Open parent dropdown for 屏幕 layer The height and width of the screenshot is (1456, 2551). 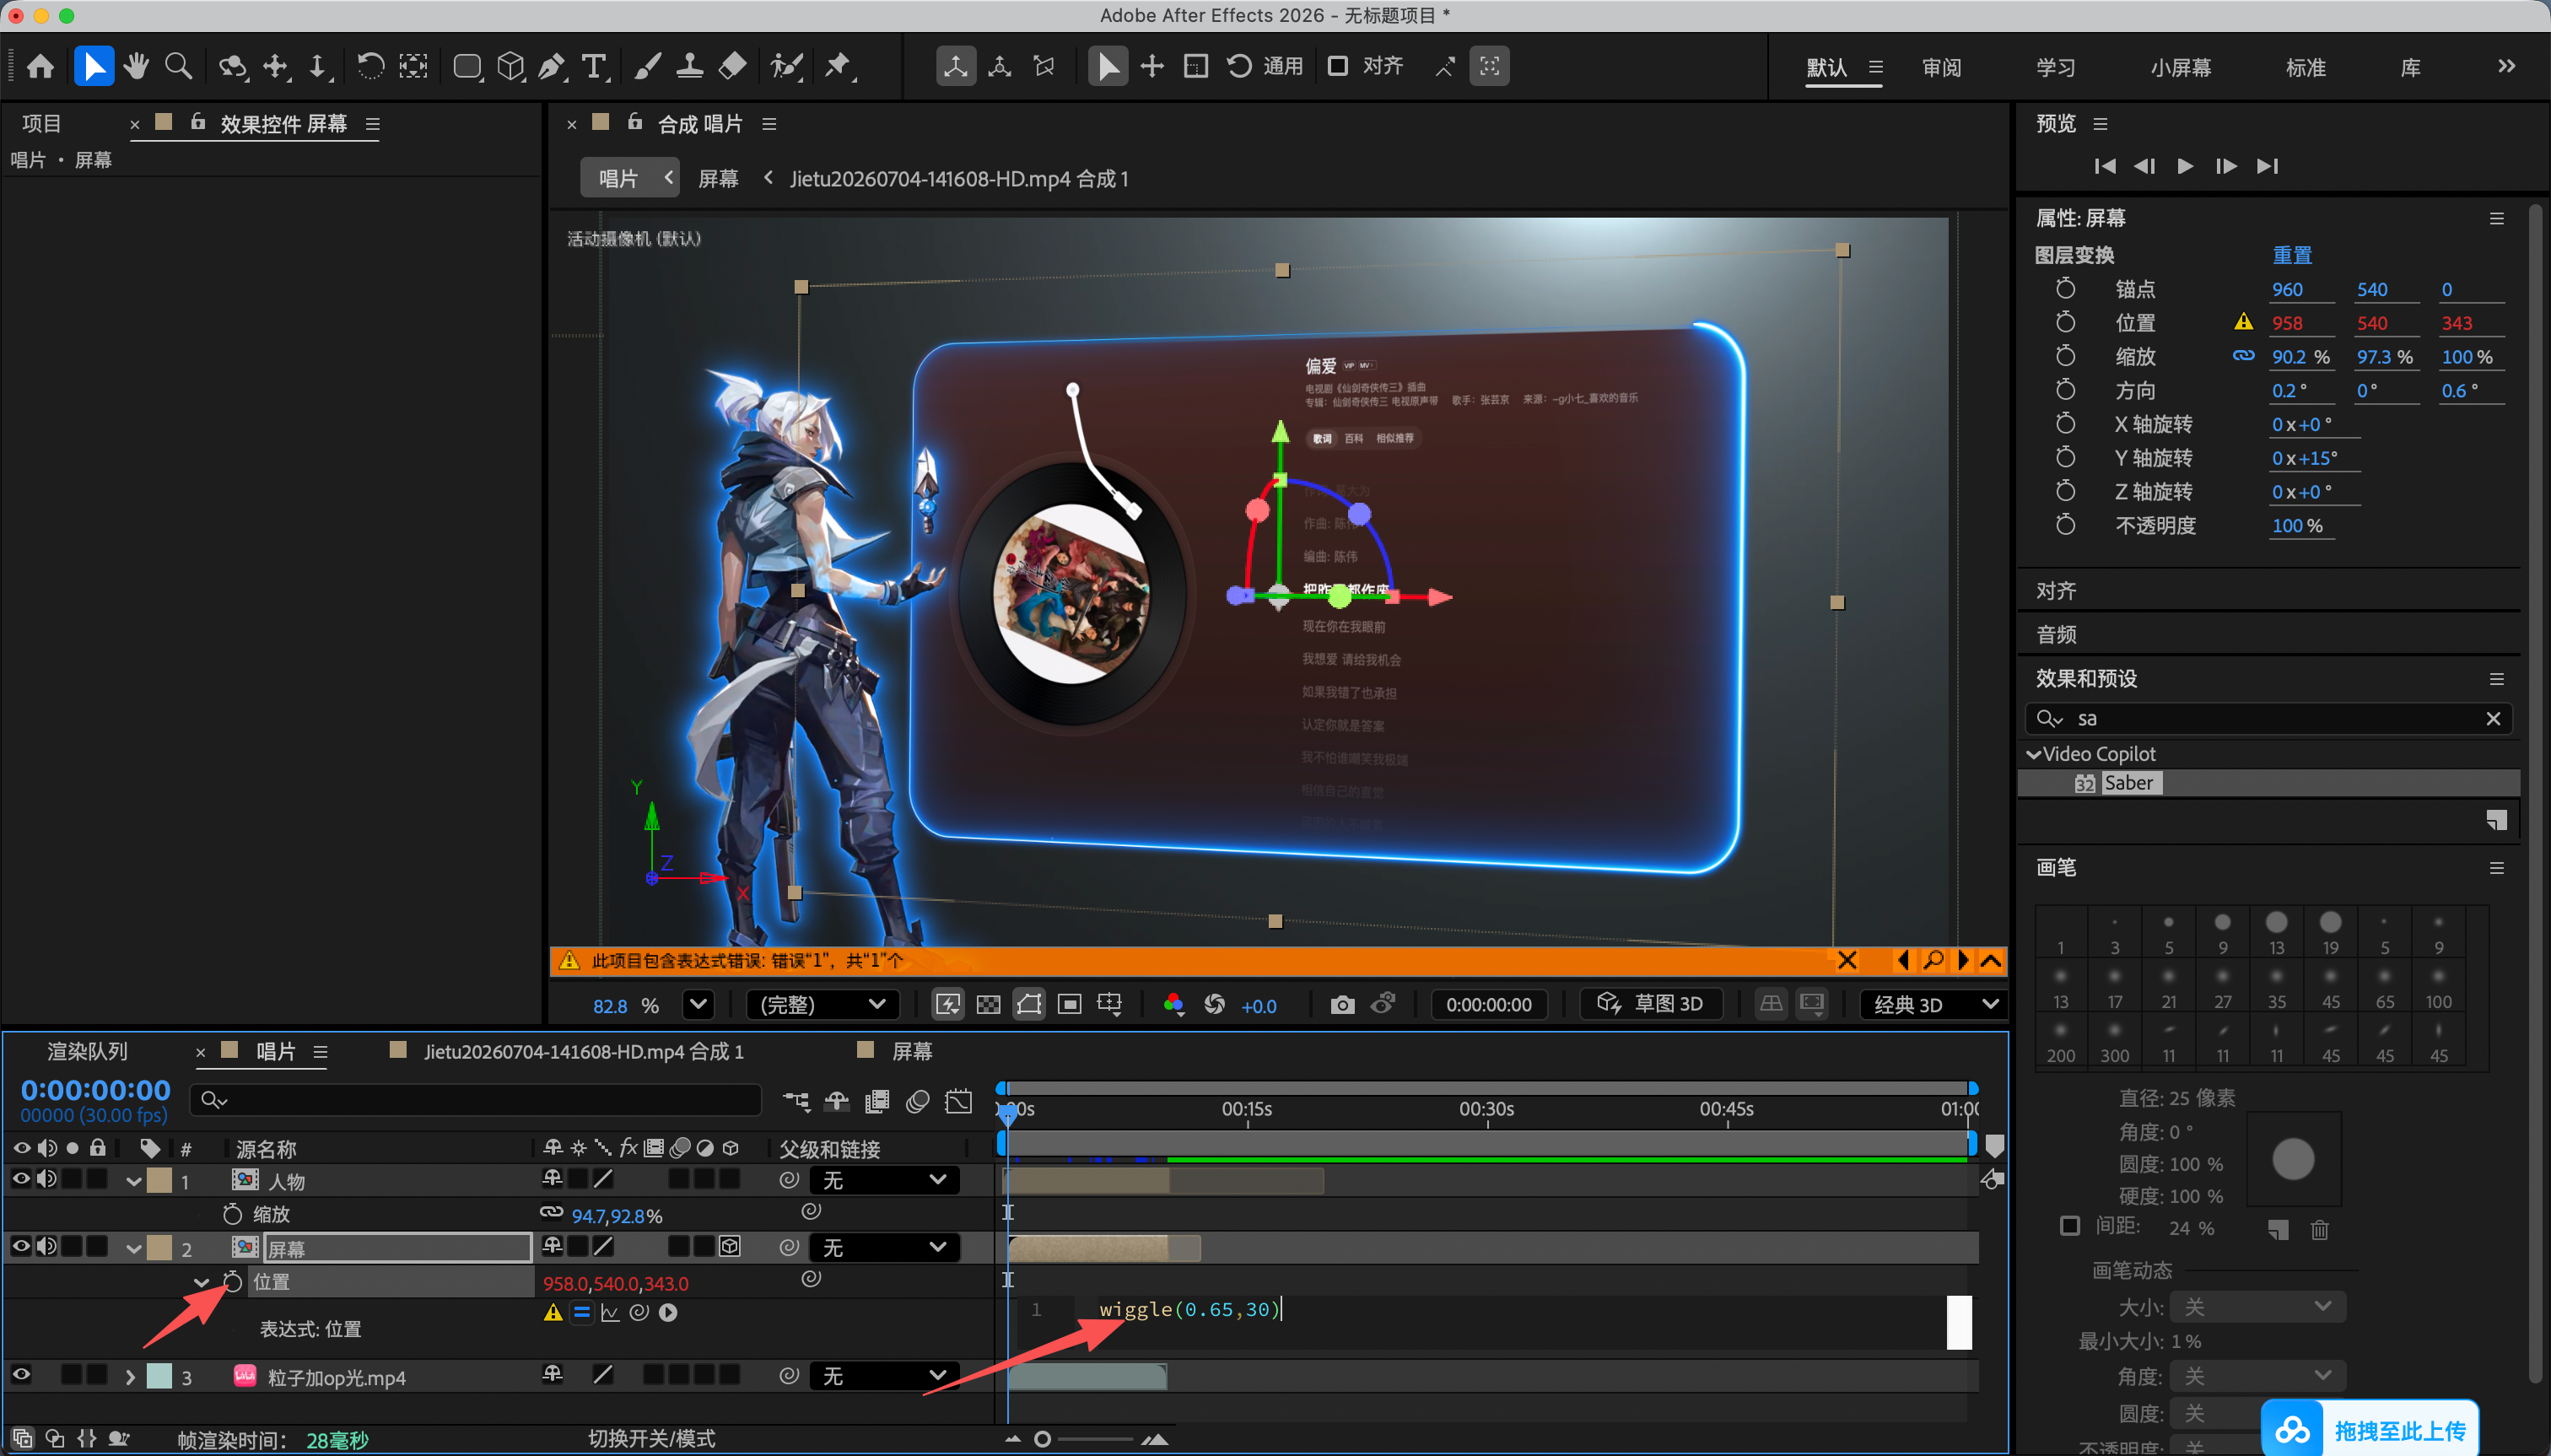tap(884, 1247)
